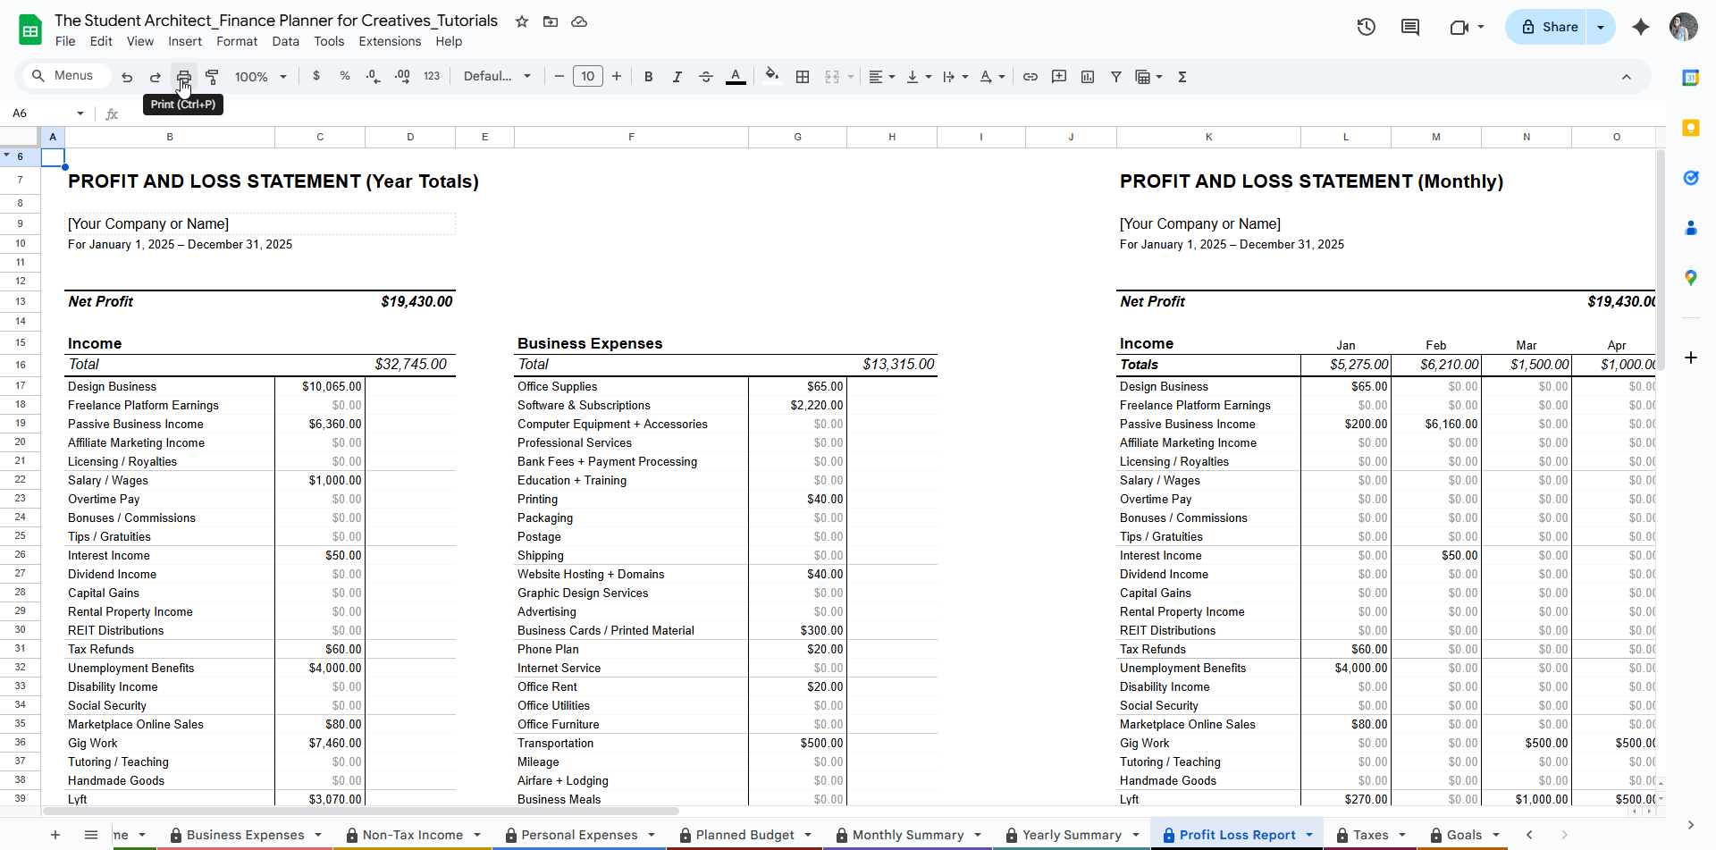Click the Undo icon

pyautogui.click(x=127, y=77)
